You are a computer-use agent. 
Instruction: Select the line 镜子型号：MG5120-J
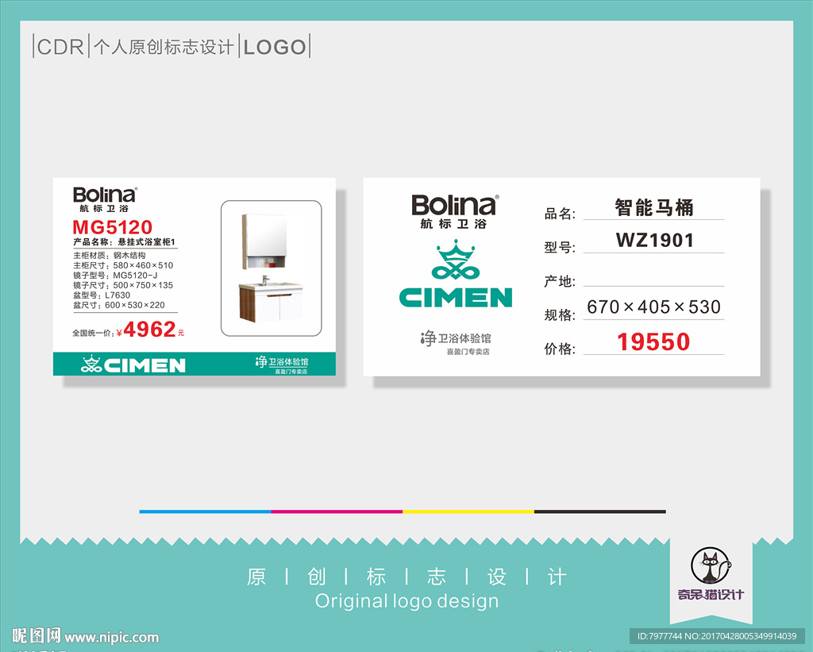tap(115, 275)
